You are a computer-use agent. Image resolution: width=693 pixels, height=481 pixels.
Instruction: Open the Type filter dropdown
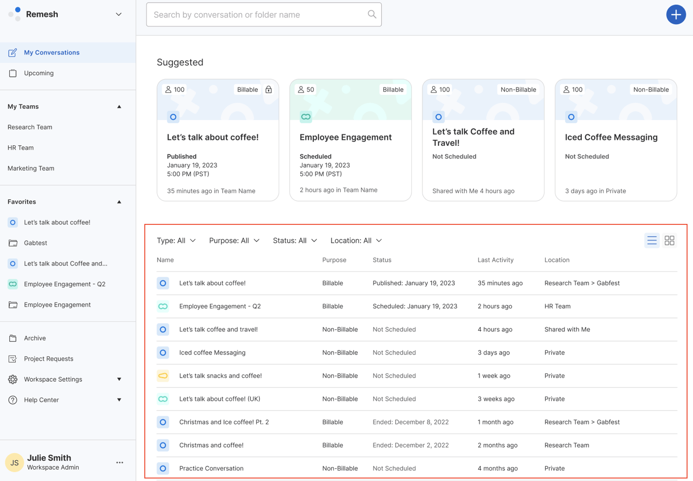click(176, 240)
